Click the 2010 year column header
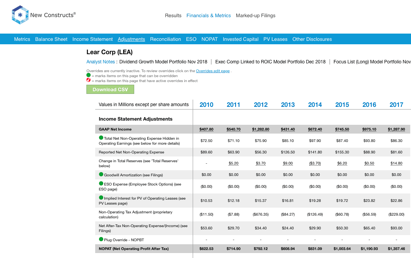The width and height of the screenshot is (411, 258). pyautogui.click(x=206, y=105)
